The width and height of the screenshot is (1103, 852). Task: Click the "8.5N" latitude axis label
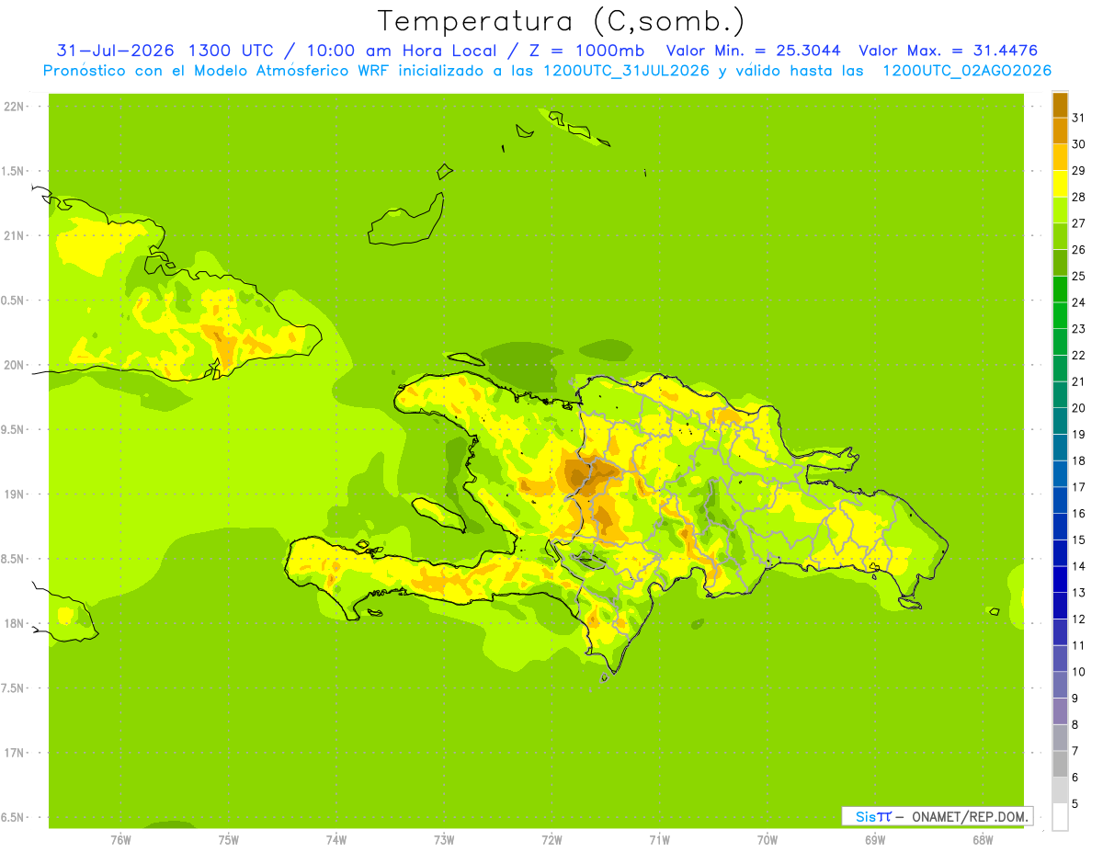(x=14, y=559)
